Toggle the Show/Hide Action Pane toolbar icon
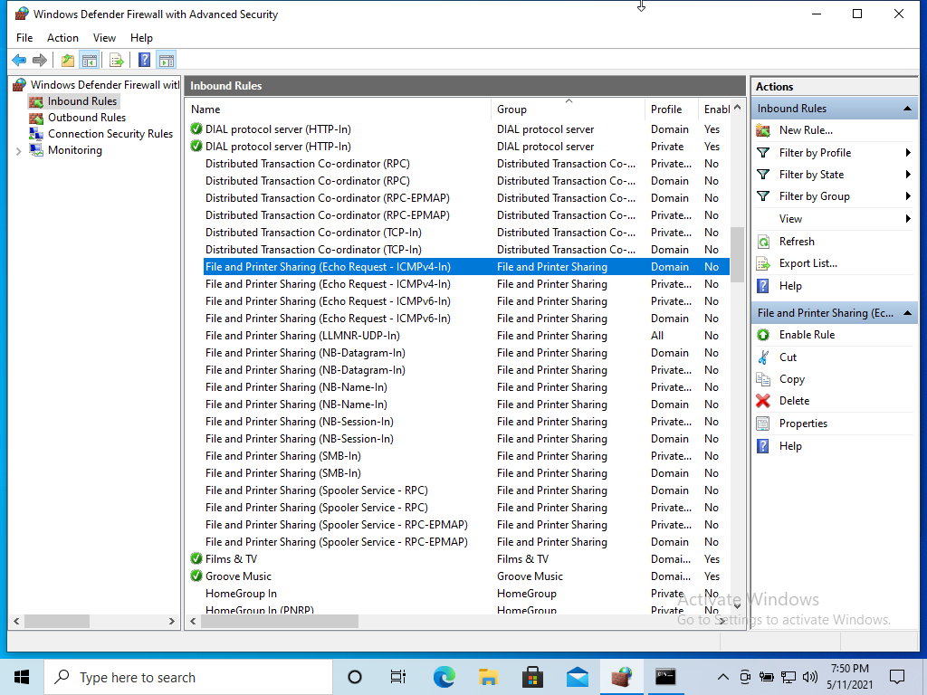 (167, 60)
